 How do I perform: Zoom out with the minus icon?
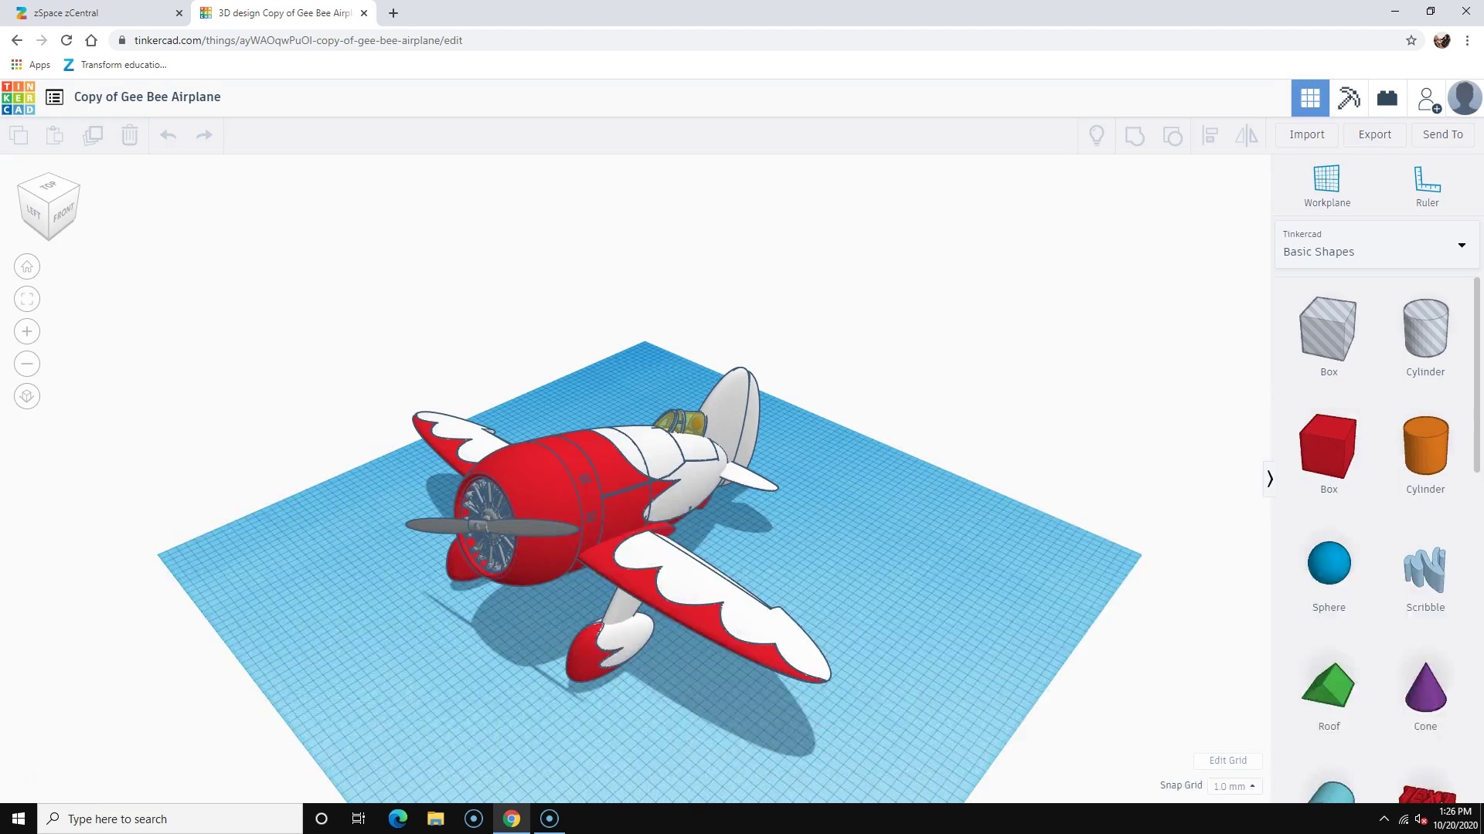coord(27,364)
